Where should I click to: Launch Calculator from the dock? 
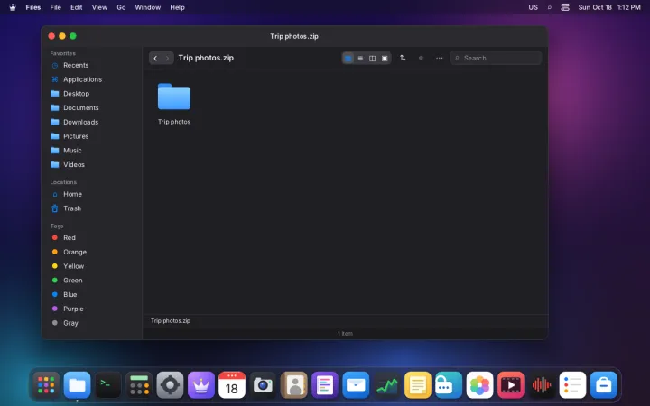click(x=139, y=385)
